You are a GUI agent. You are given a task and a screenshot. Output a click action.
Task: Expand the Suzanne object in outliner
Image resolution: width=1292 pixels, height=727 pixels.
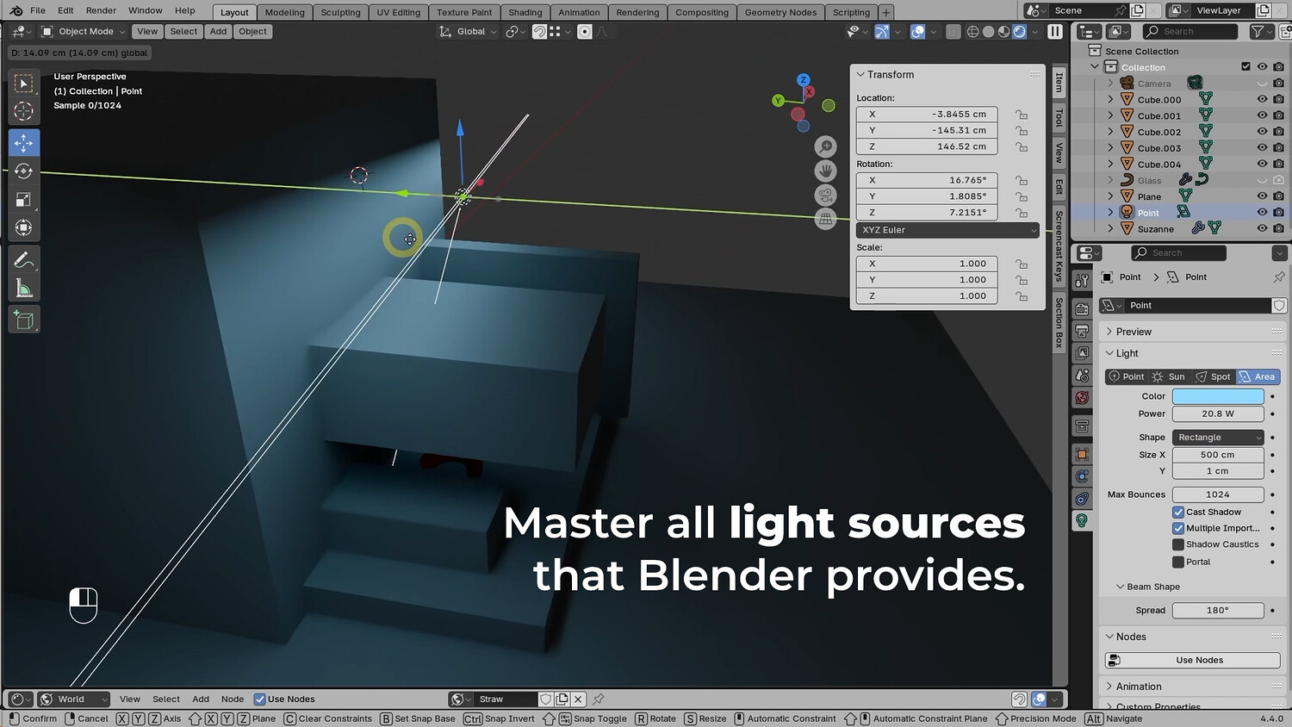pos(1110,229)
